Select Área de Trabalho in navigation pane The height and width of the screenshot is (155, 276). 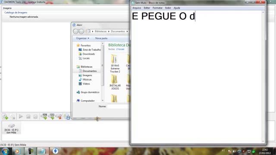[90, 50]
